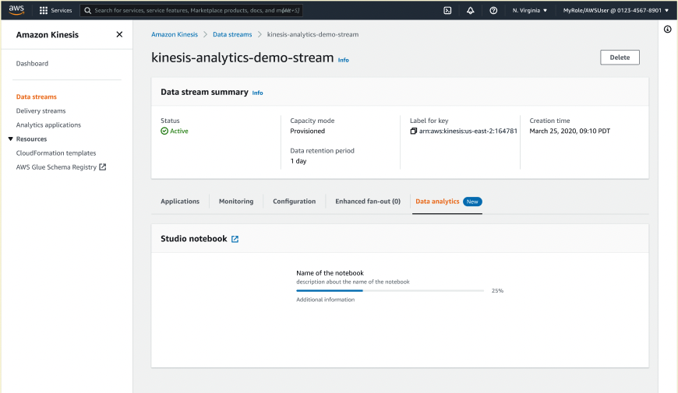The width and height of the screenshot is (678, 393).
Task: Click the Studio notebook heading
Action: 194,239
